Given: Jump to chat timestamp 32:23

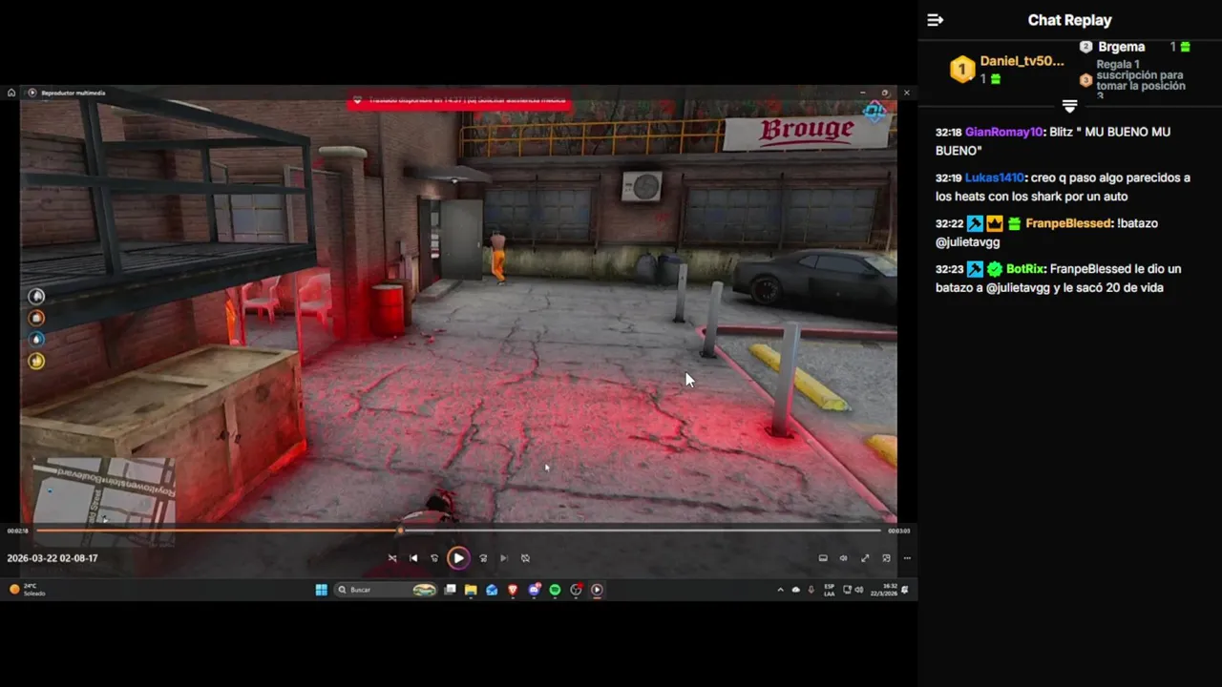Looking at the screenshot, I should tap(948, 269).
